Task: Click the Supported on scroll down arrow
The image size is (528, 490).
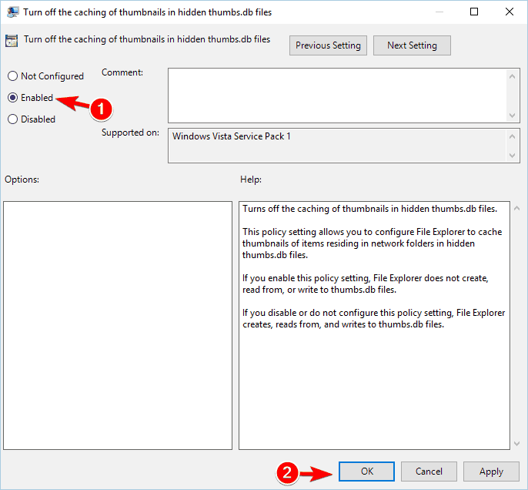Action: 512,156
